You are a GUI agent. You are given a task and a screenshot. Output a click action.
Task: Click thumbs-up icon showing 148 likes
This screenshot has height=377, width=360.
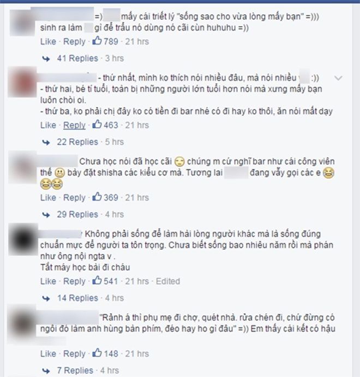pyautogui.click(x=97, y=353)
